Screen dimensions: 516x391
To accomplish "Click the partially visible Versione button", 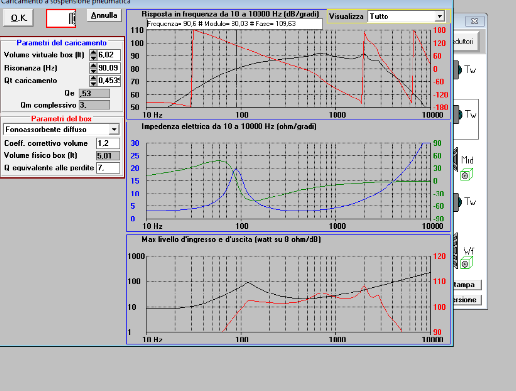I will tap(467, 300).
